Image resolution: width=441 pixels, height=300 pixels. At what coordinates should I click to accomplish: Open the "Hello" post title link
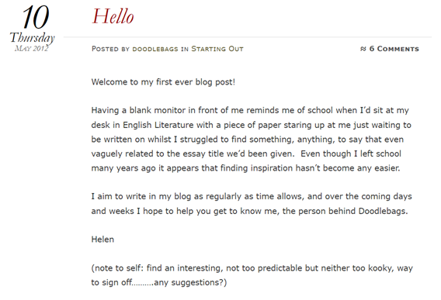click(113, 16)
